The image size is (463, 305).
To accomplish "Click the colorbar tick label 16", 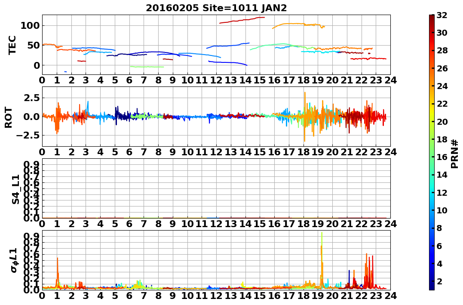I will tap(442, 157).
